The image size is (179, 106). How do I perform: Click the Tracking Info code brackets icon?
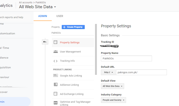tap(55, 61)
